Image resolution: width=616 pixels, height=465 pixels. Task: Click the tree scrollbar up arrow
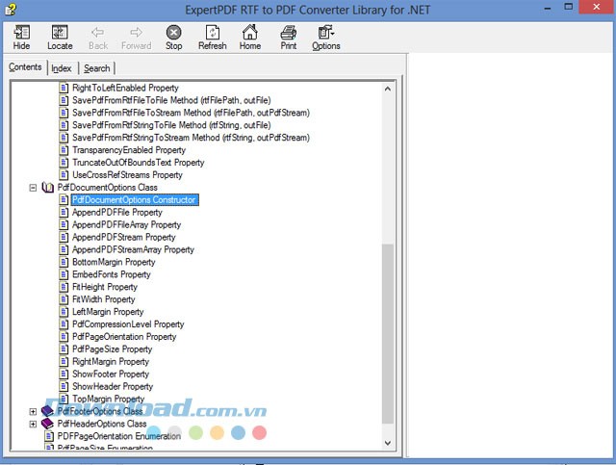click(388, 89)
